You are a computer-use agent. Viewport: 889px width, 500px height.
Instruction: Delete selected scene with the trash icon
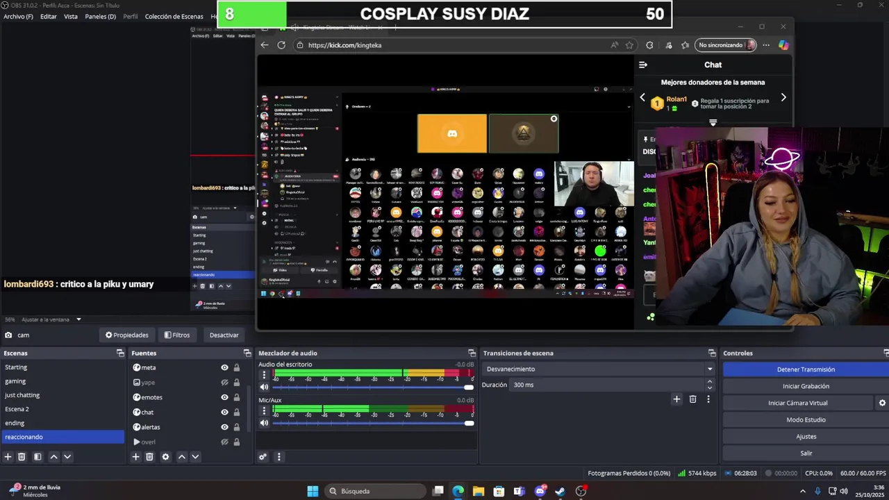click(22, 457)
